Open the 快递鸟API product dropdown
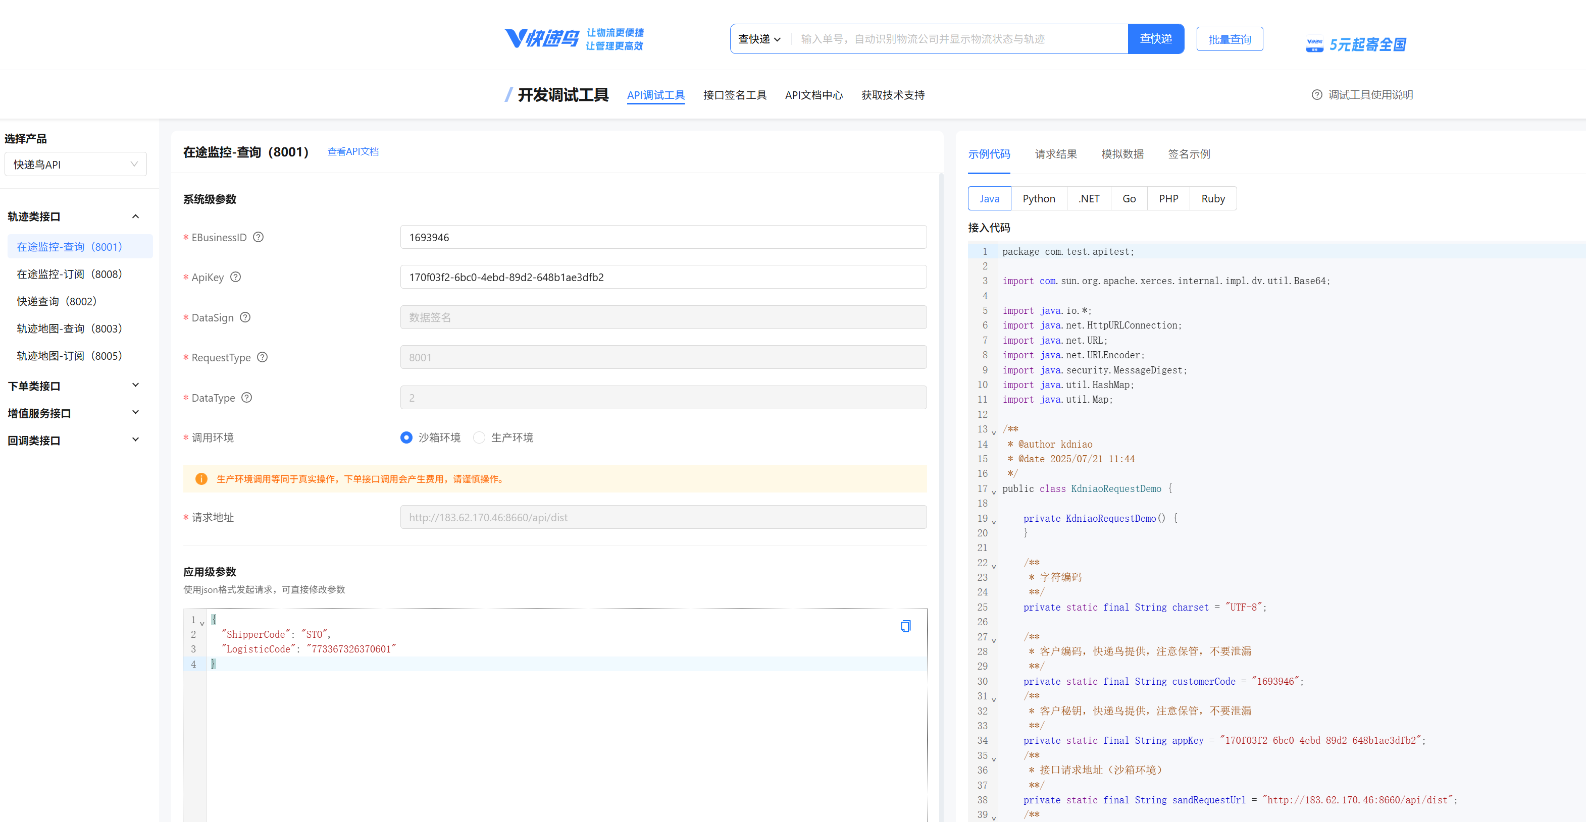 point(76,165)
